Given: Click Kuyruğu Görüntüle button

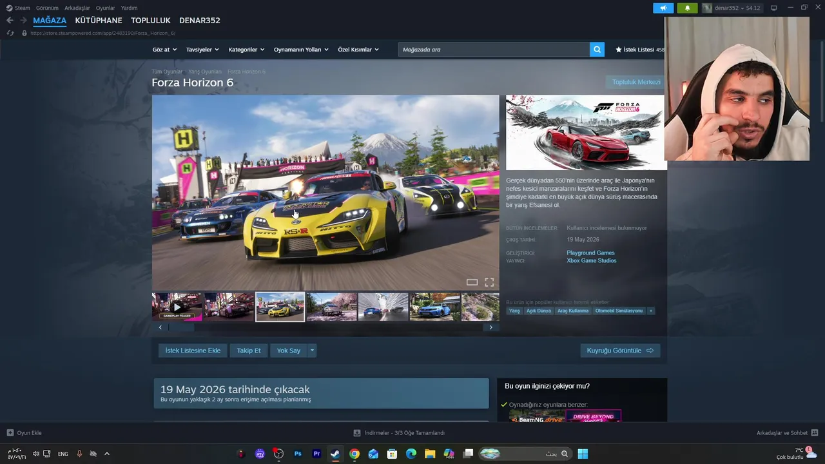Looking at the screenshot, I should [x=620, y=351].
